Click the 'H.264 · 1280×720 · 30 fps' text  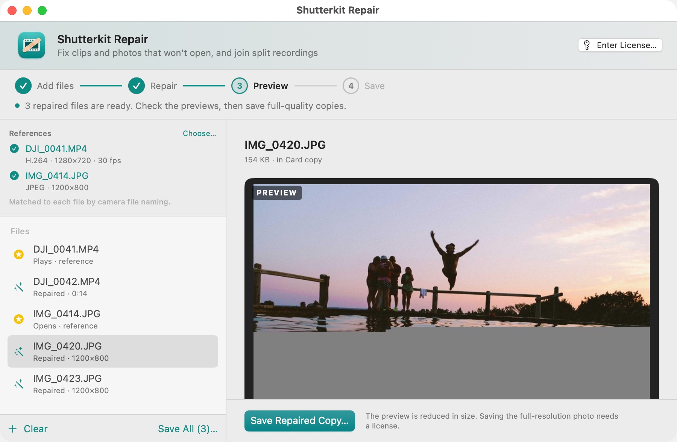click(x=73, y=160)
